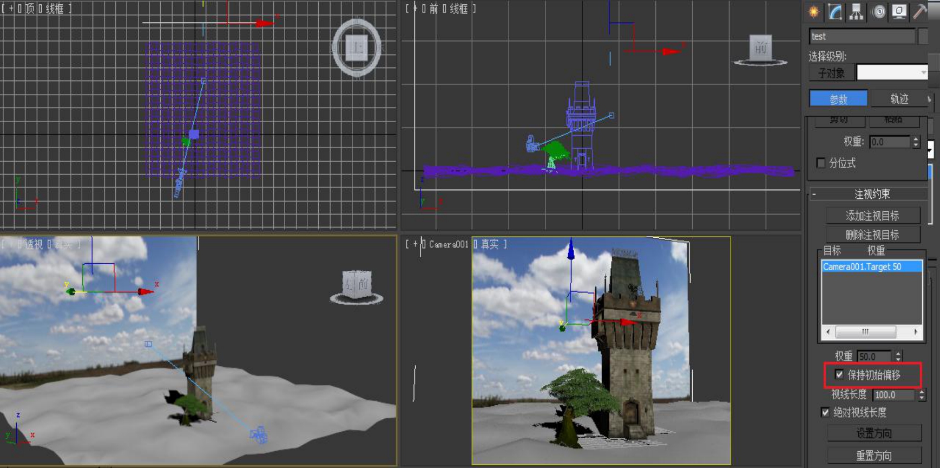Open the 前 view label menu
The image size is (940, 468).
pos(433,9)
